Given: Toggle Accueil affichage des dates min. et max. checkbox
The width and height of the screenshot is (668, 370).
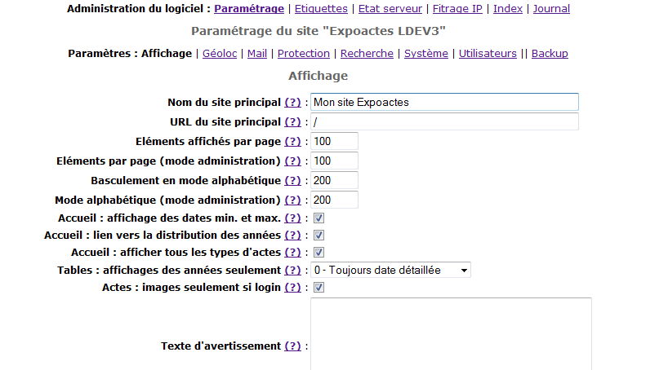Looking at the screenshot, I should coord(319,218).
